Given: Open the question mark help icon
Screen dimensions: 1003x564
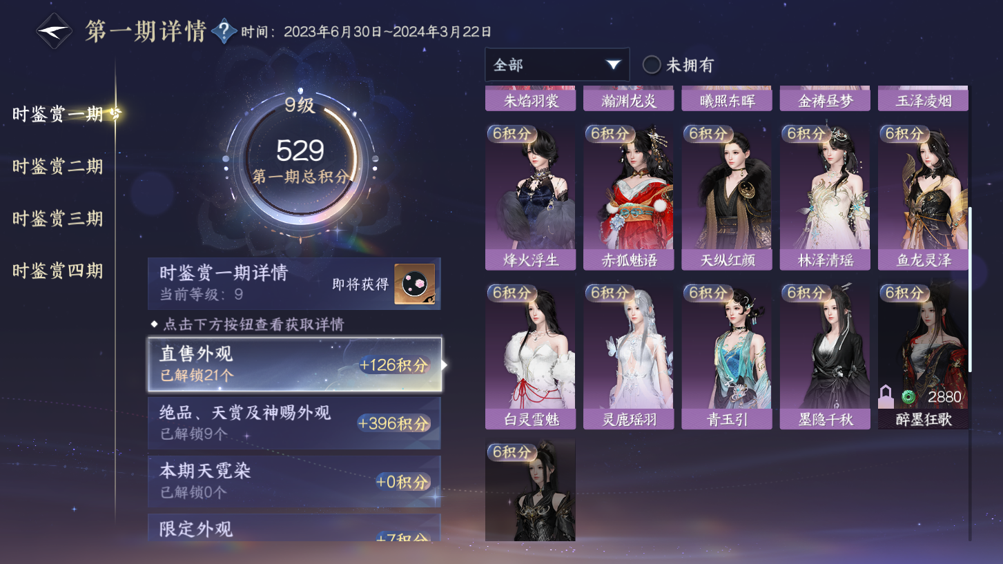Looking at the screenshot, I should 224,31.
